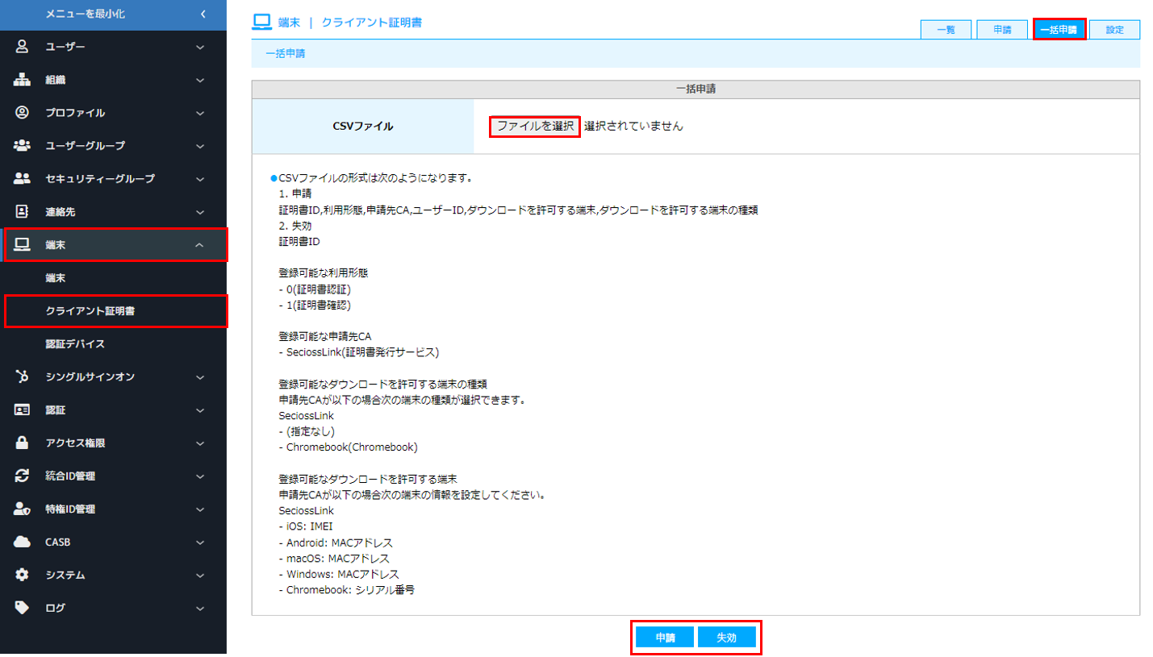Click the シングルサインオン hub icon

coord(23,376)
